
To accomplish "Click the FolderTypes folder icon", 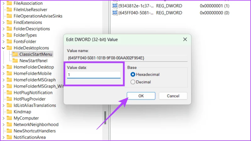I will [x=9, y=35].
